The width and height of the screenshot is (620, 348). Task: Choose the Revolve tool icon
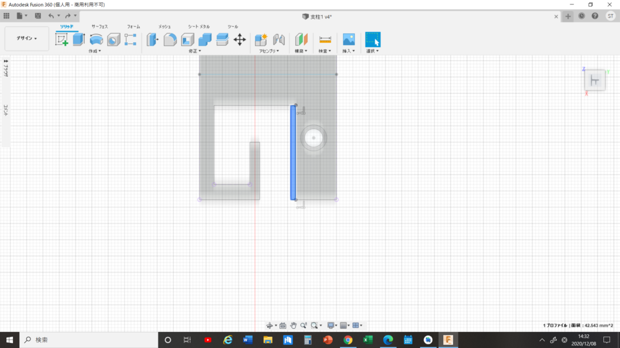coord(96,40)
